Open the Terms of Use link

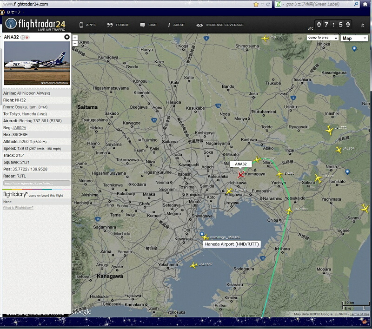tap(359, 314)
